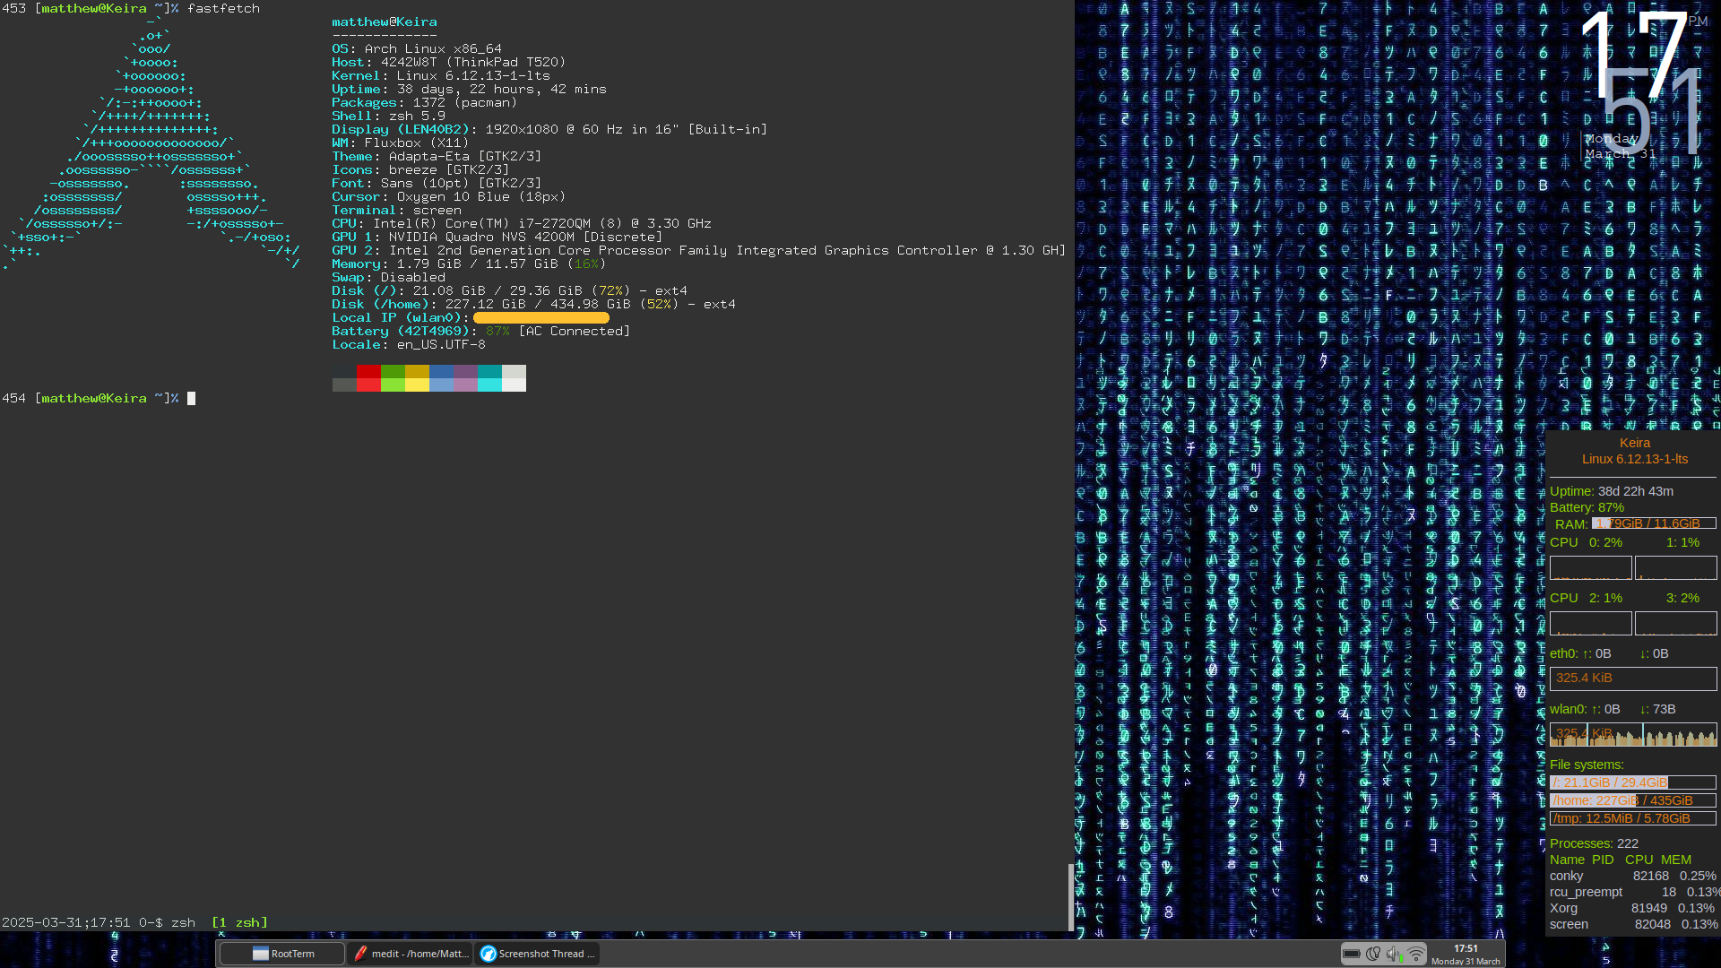Click the terminal cursor at prompt 454
Screen dimensions: 1721x968
191,398
